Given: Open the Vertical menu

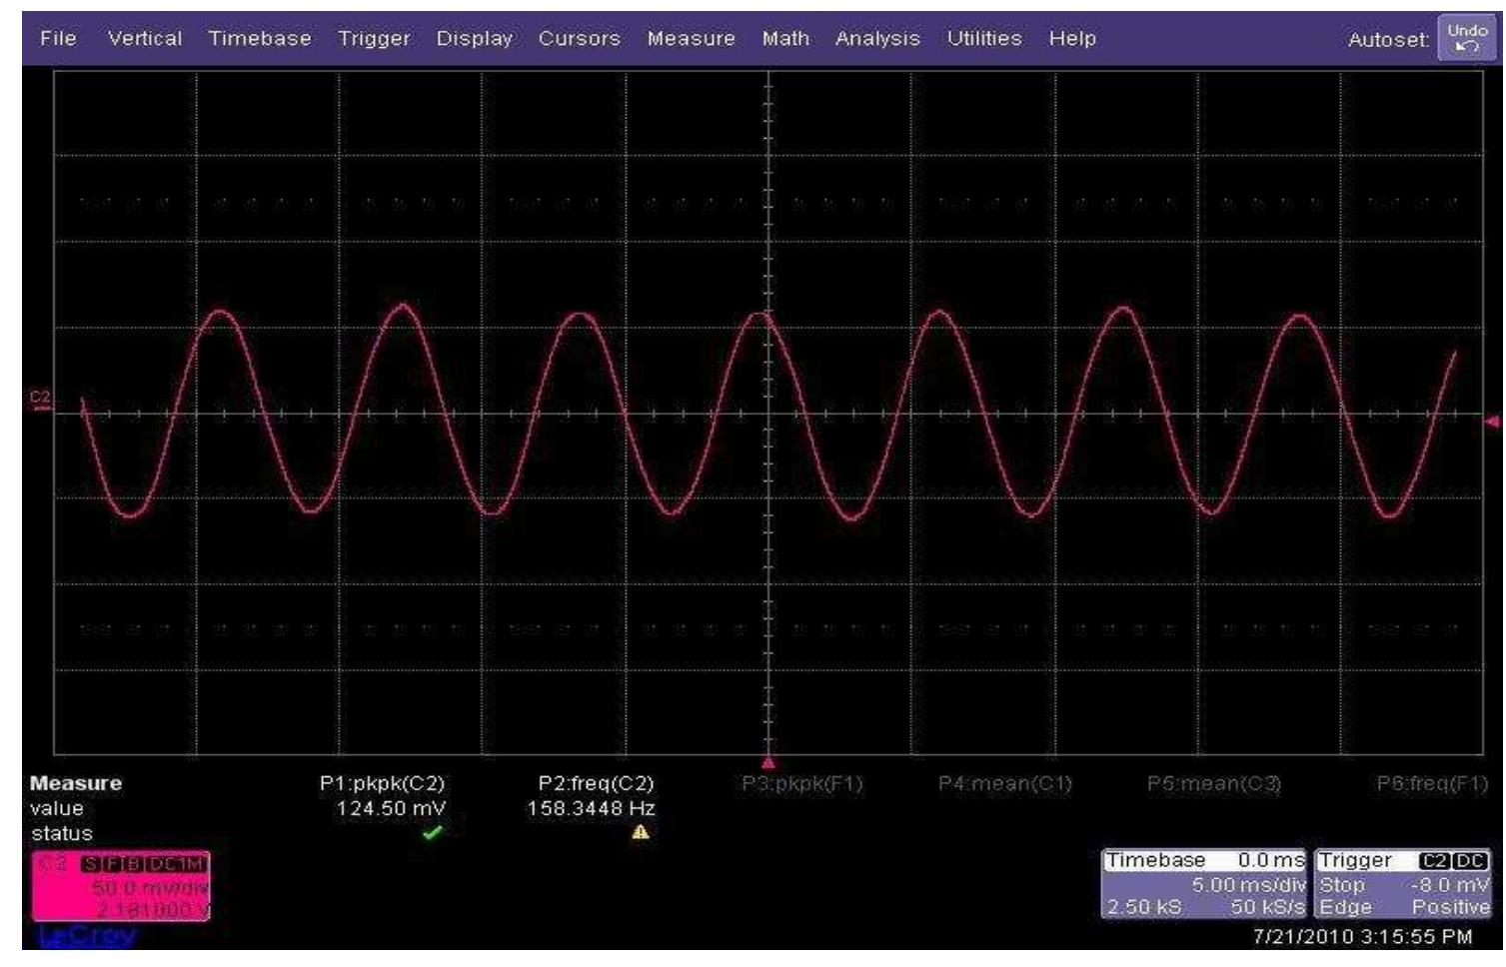Looking at the screenshot, I should [145, 39].
